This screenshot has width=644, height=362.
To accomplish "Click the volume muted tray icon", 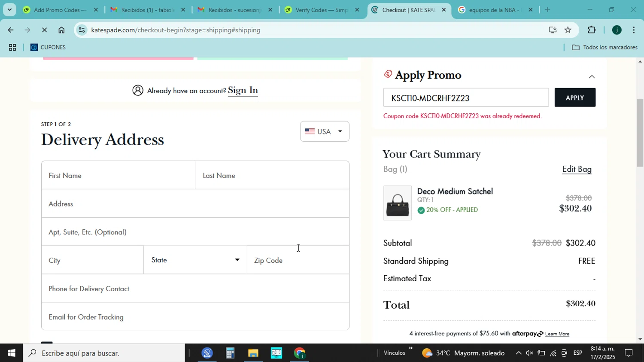I will pyautogui.click(x=530, y=353).
